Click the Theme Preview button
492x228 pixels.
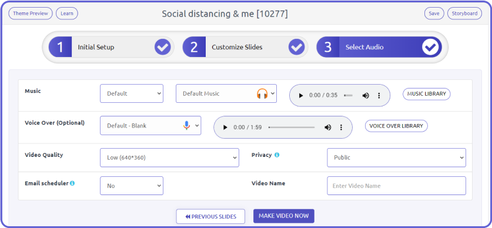click(31, 14)
